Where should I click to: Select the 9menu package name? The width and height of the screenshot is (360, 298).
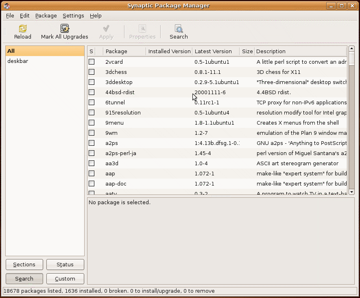[114, 123]
